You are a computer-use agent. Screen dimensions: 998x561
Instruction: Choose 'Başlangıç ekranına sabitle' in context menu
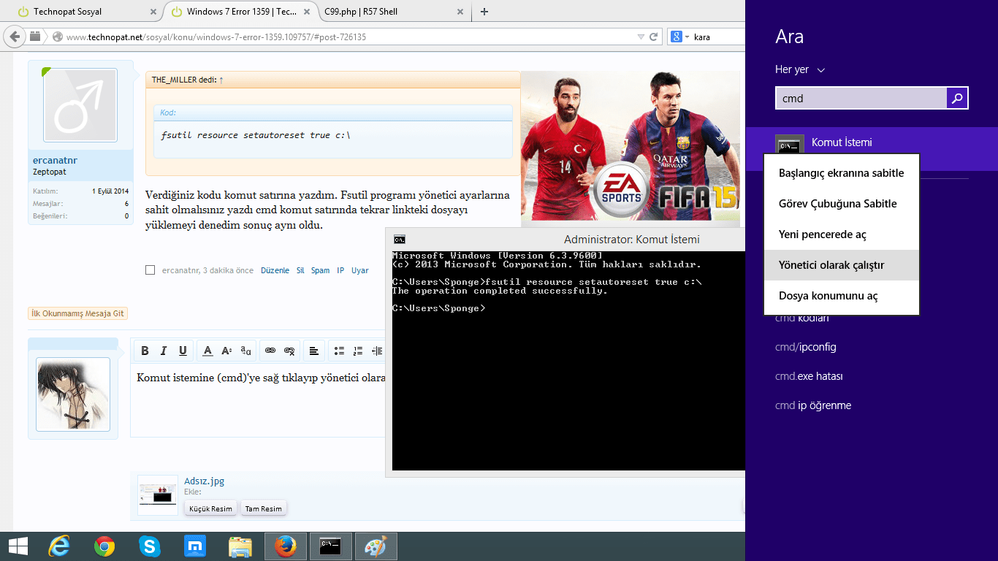click(842, 173)
